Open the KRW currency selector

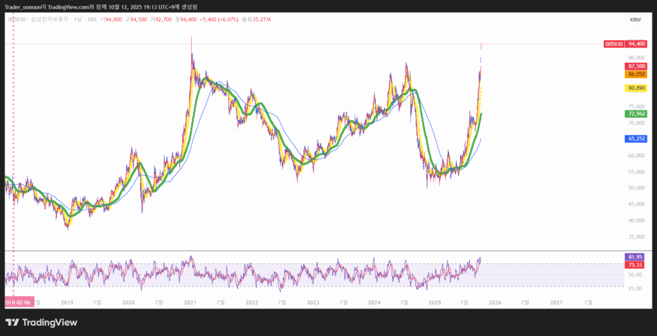click(635, 20)
